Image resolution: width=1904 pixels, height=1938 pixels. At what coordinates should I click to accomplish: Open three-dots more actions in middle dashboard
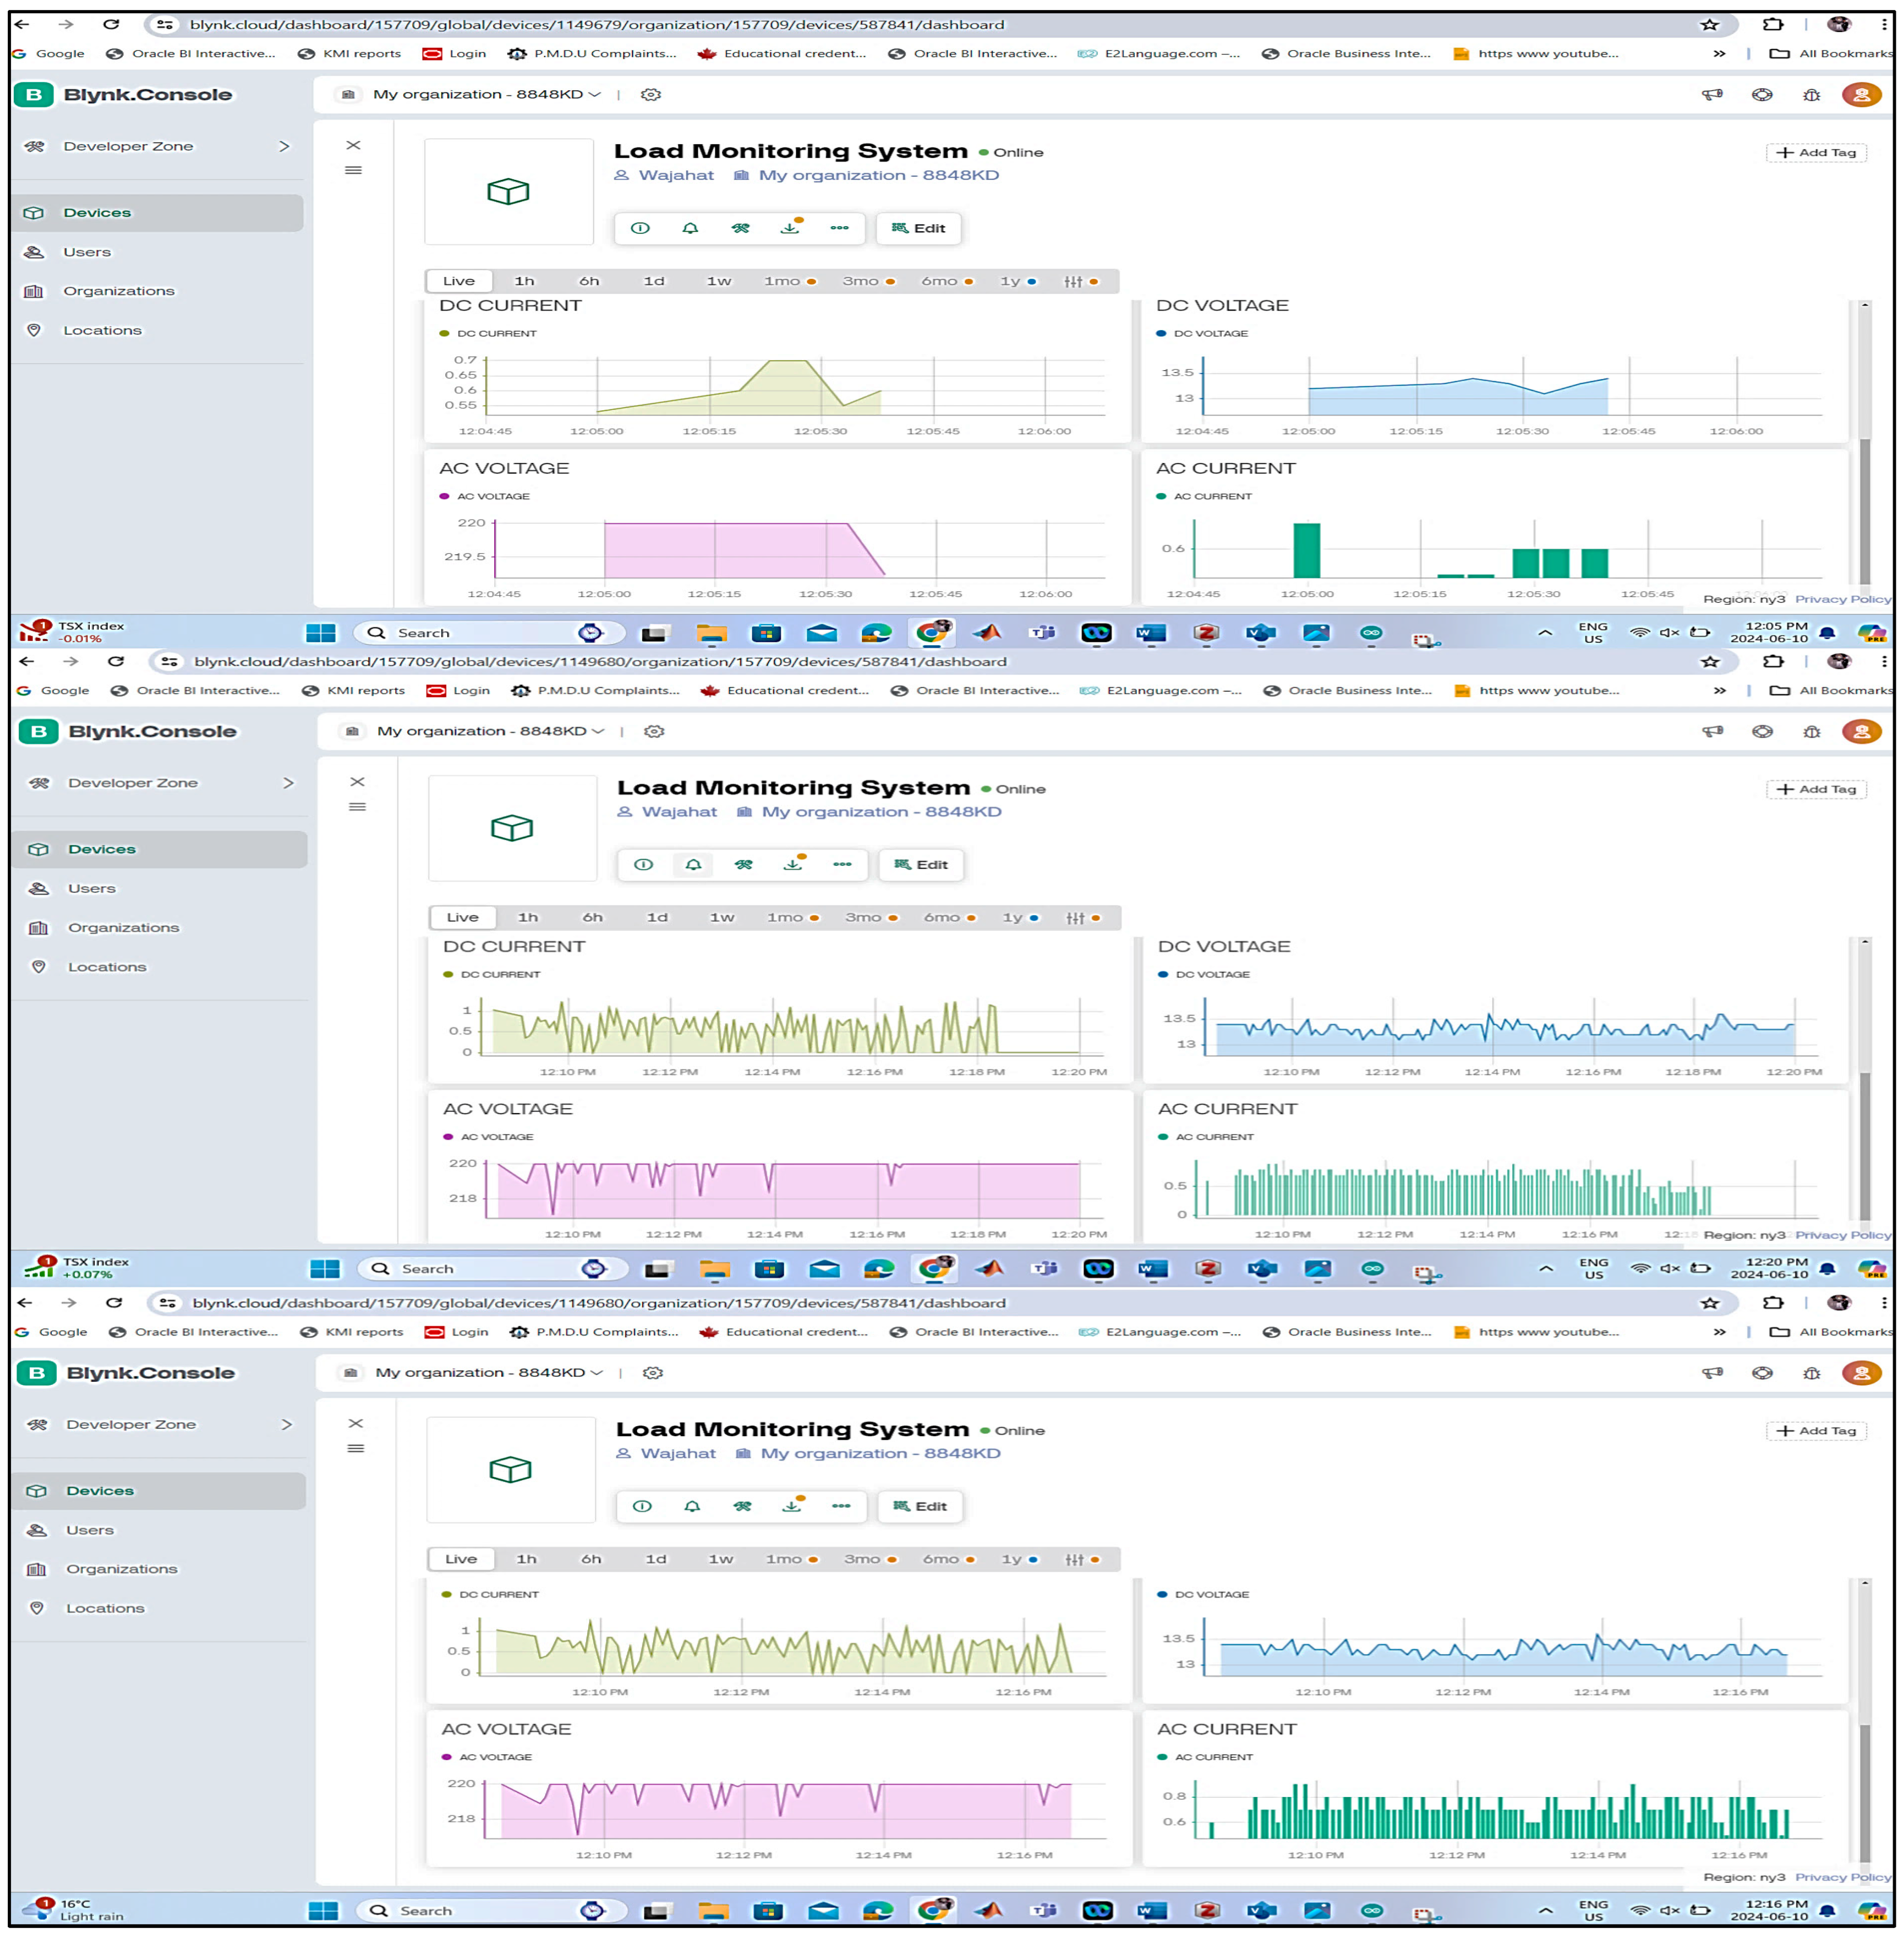tap(842, 865)
